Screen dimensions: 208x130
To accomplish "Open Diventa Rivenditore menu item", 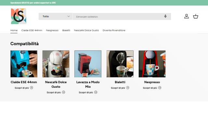I will 114,30.
